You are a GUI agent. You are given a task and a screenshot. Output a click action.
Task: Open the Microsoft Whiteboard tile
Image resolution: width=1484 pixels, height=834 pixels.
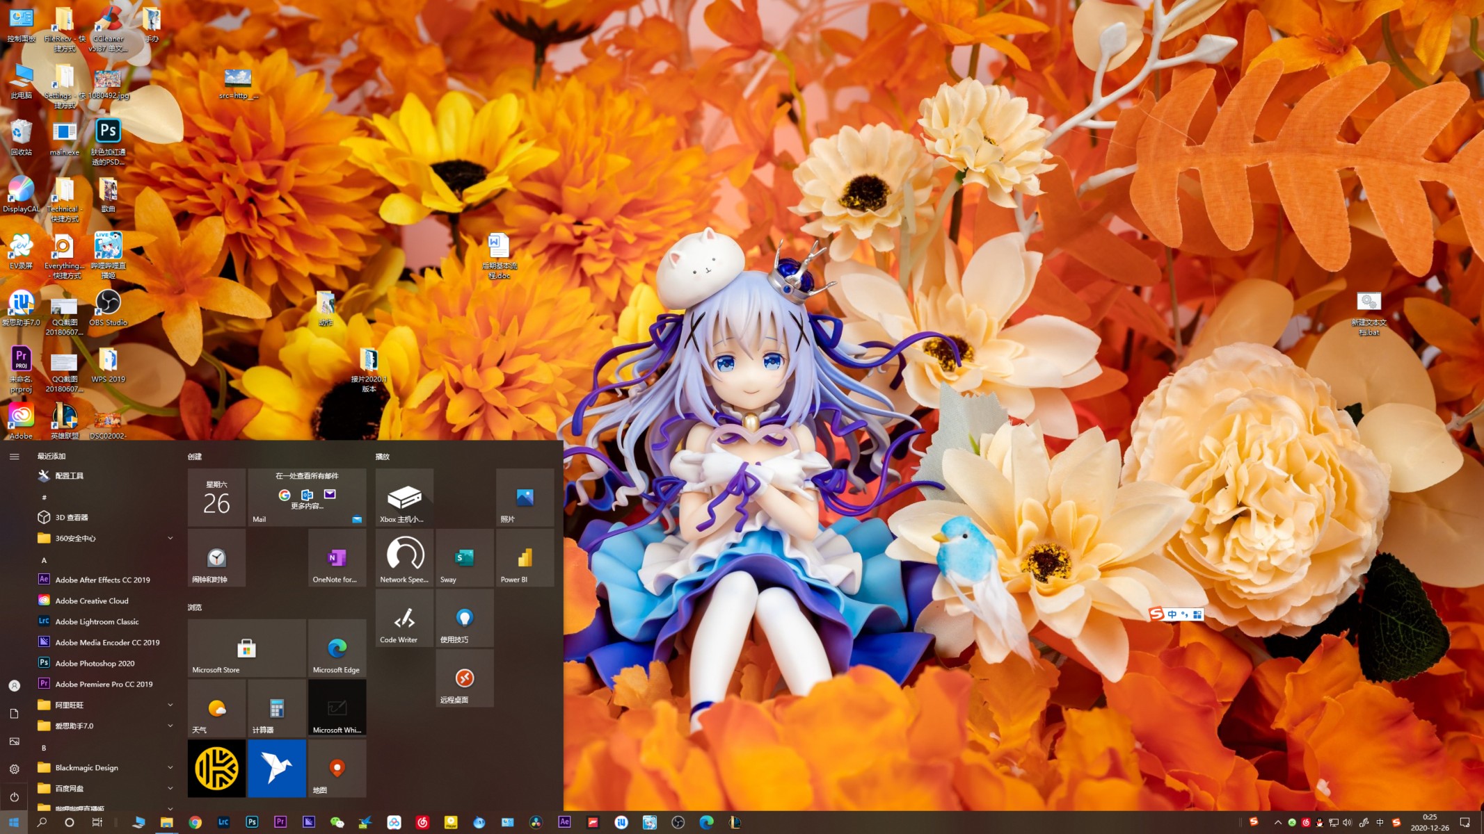pos(337,708)
